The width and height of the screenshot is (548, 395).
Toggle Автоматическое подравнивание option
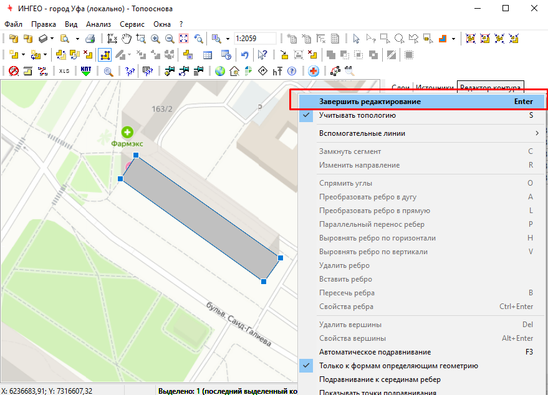pyautogui.click(x=421, y=352)
